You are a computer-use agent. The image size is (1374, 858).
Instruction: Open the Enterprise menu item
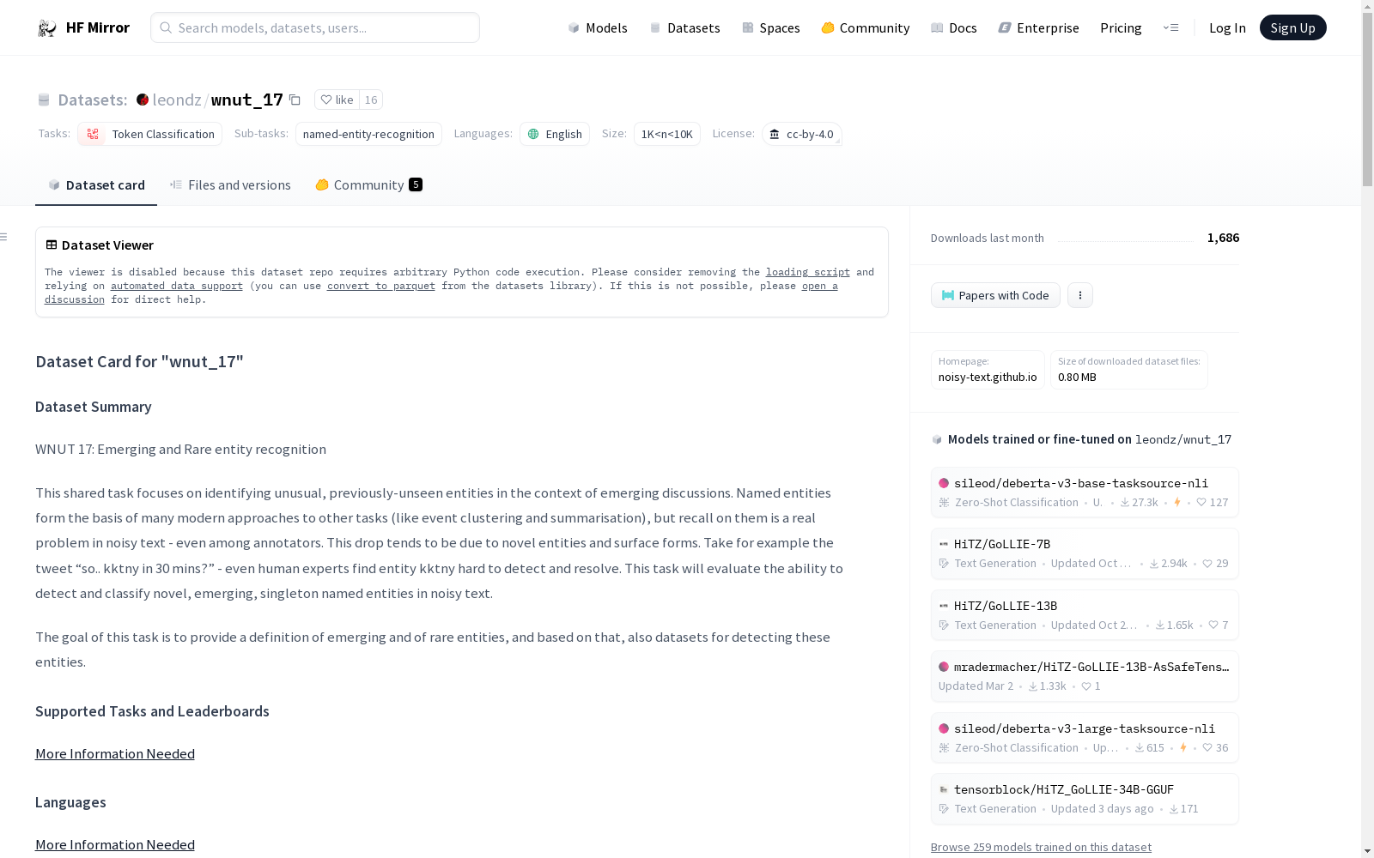[1038, 27]
